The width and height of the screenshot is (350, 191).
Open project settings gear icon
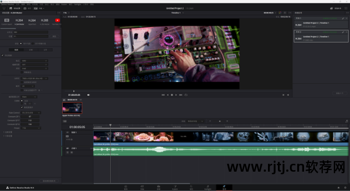(345, 188)
